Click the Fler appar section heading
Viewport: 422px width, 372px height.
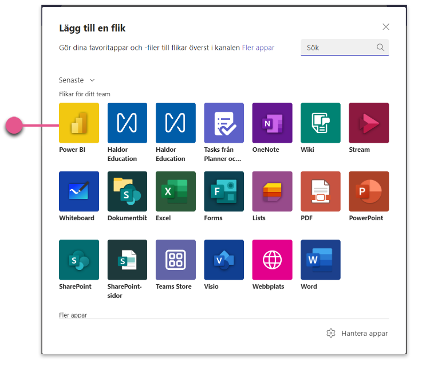pyautogui.click(x=73, y=315)
